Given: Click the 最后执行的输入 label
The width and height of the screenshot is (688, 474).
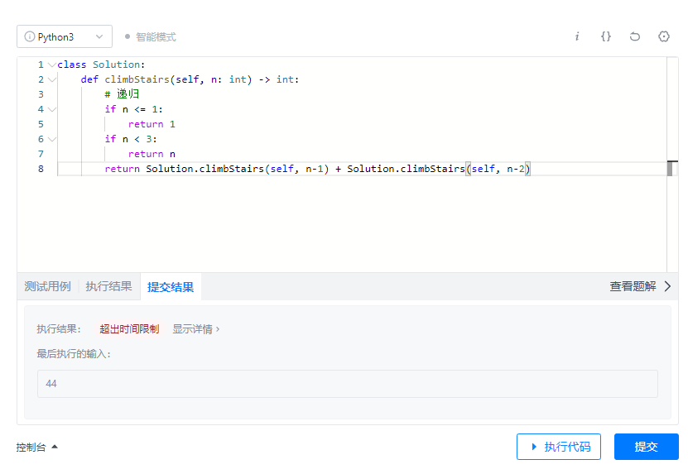Looking at the screenshot, I should [x=74, y=354].
